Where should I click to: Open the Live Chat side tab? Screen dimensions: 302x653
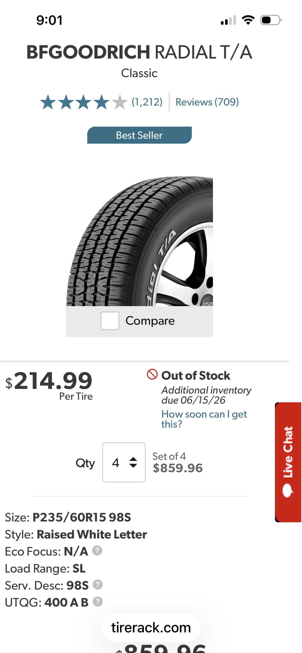point(288,462)
